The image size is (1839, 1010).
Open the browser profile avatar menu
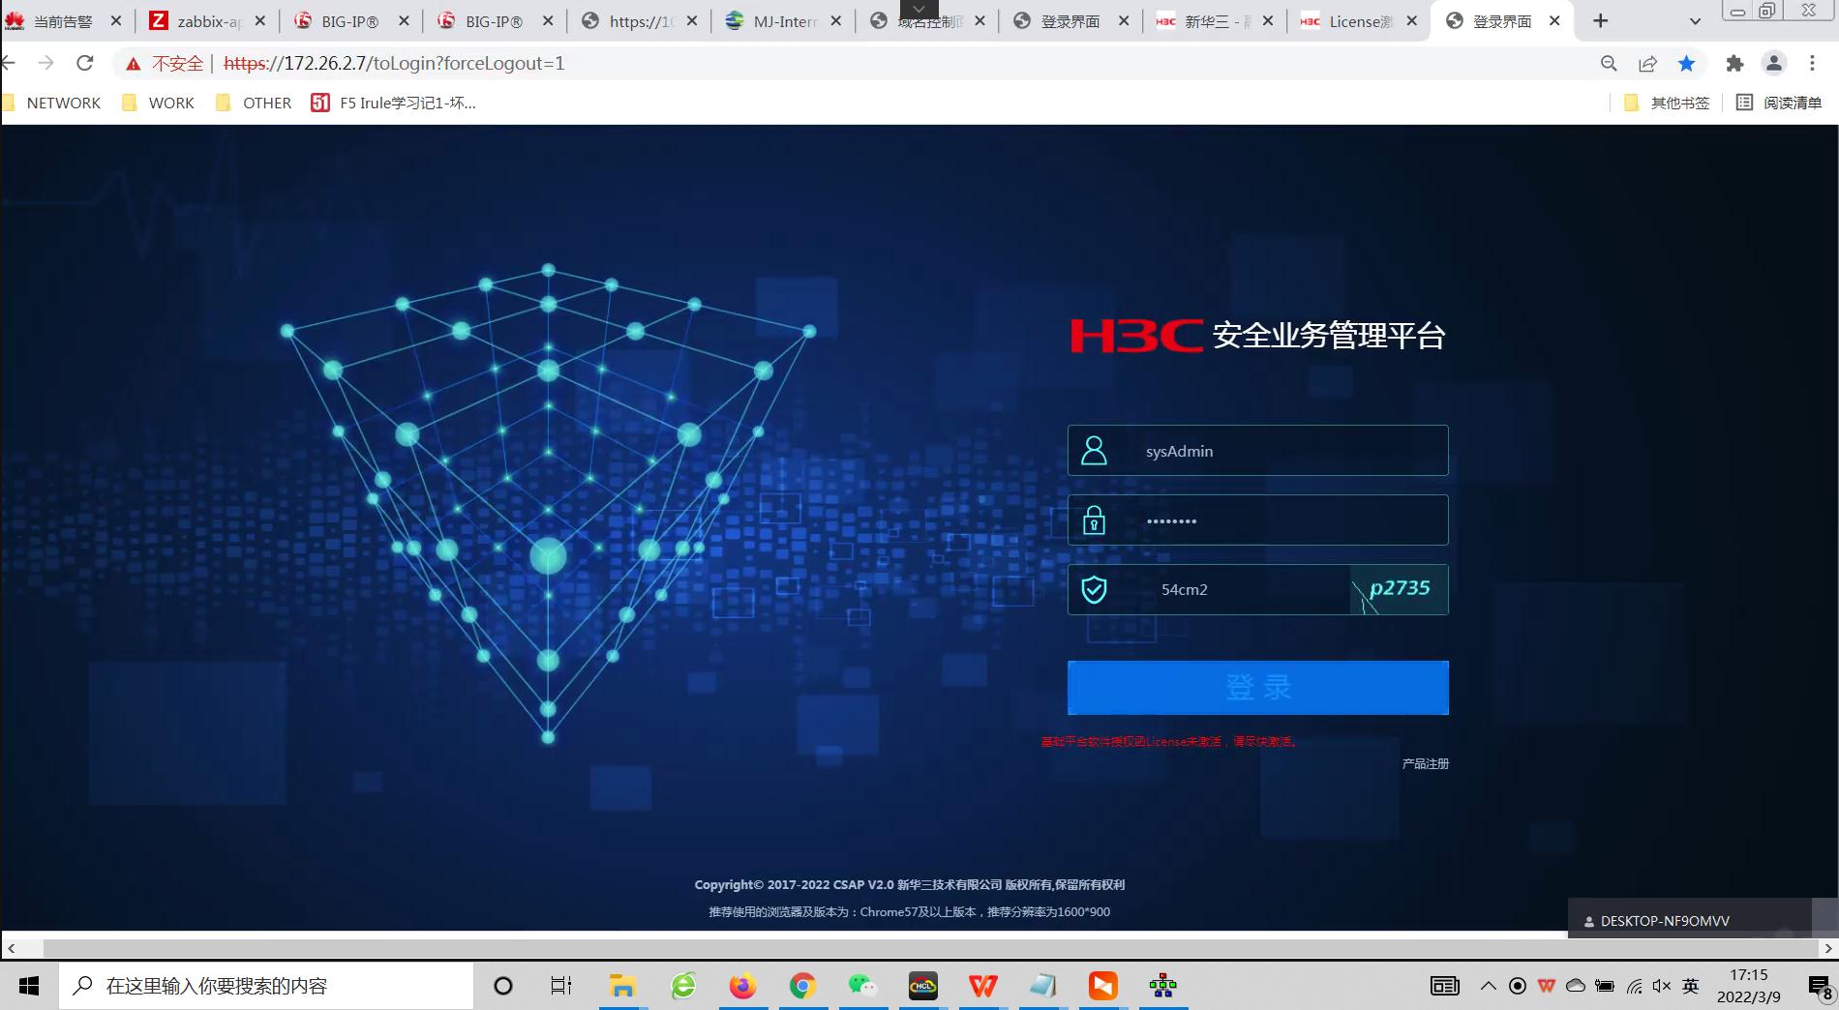(x=1774, y=64)
